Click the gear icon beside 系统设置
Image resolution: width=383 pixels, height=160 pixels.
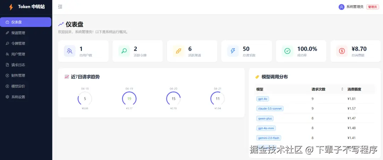click(7, 97)
